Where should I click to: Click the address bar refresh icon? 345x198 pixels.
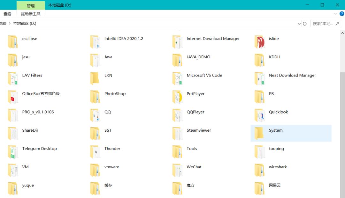pos(304,23)
